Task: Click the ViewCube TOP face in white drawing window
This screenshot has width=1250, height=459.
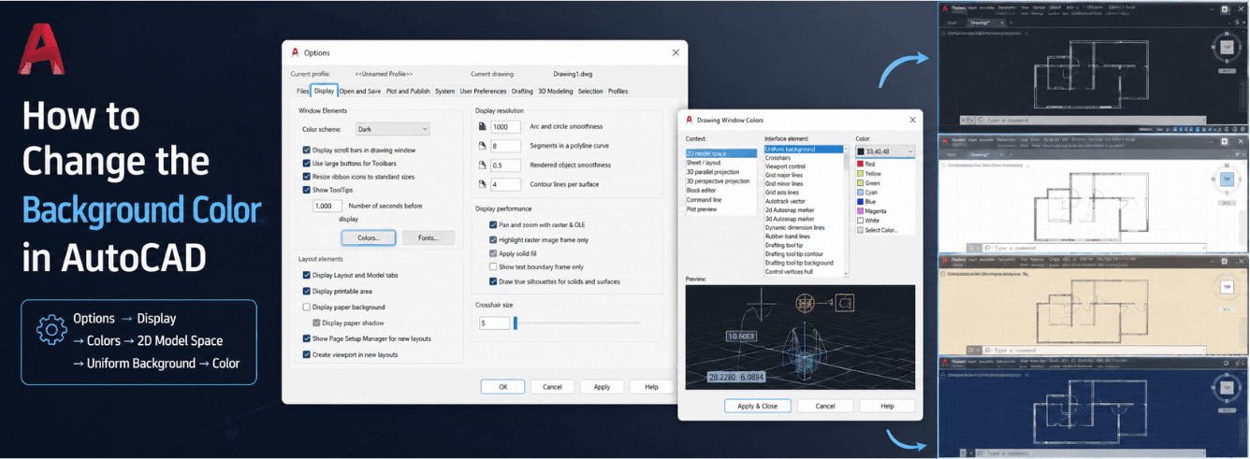Action: point(1227,179)
